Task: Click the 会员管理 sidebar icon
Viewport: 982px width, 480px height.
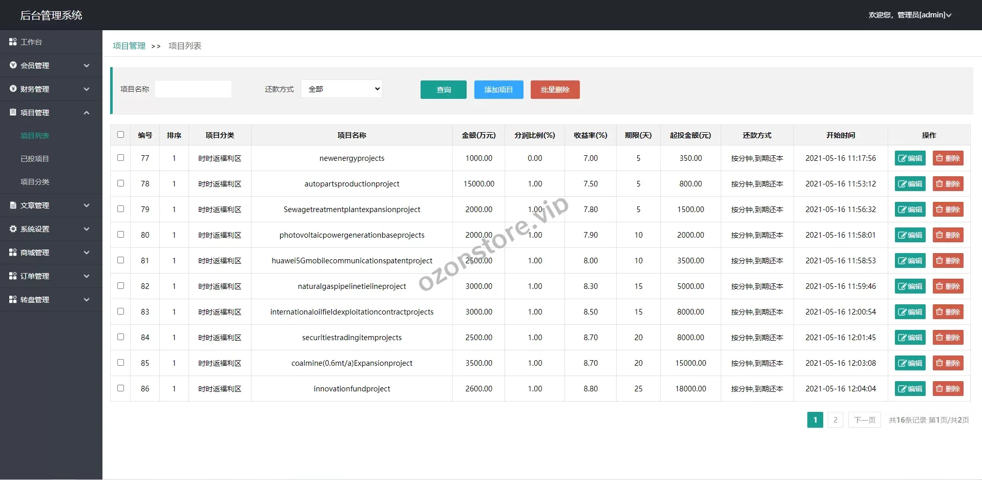Action: point(13,65)
